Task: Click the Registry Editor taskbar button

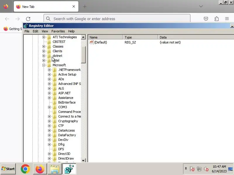Action: click(69, 169)
